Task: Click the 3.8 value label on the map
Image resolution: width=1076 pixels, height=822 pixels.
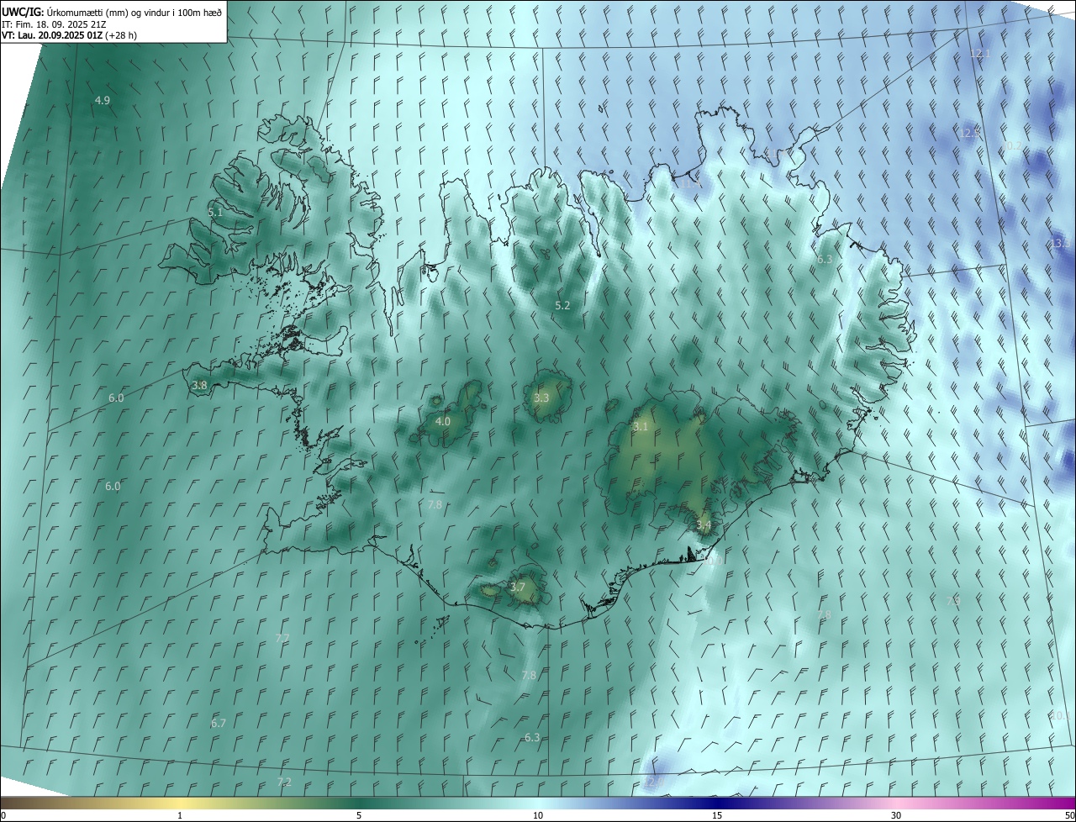Action: click(199, 386)
